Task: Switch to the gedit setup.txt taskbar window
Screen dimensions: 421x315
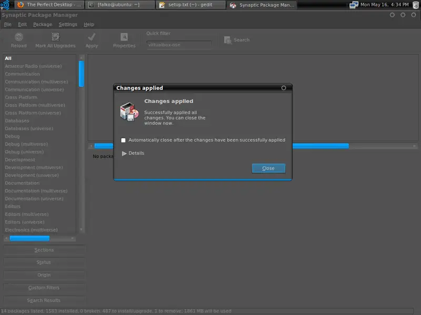Action: (191, 5)
